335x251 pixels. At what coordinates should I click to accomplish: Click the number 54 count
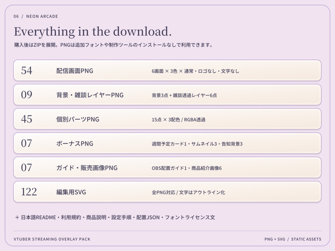27,71
